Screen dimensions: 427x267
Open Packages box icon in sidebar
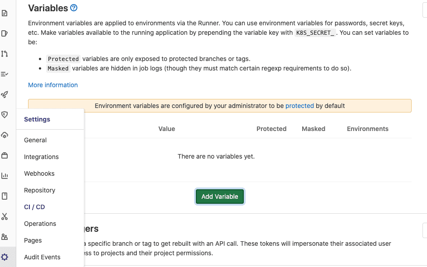pos(5,155)
